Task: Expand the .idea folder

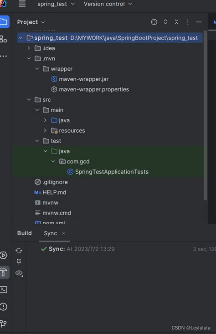Action: [29, 48]
